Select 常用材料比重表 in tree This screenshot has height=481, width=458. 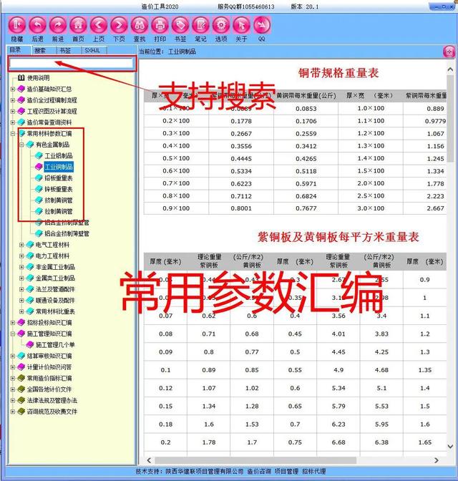pos(55,311)
